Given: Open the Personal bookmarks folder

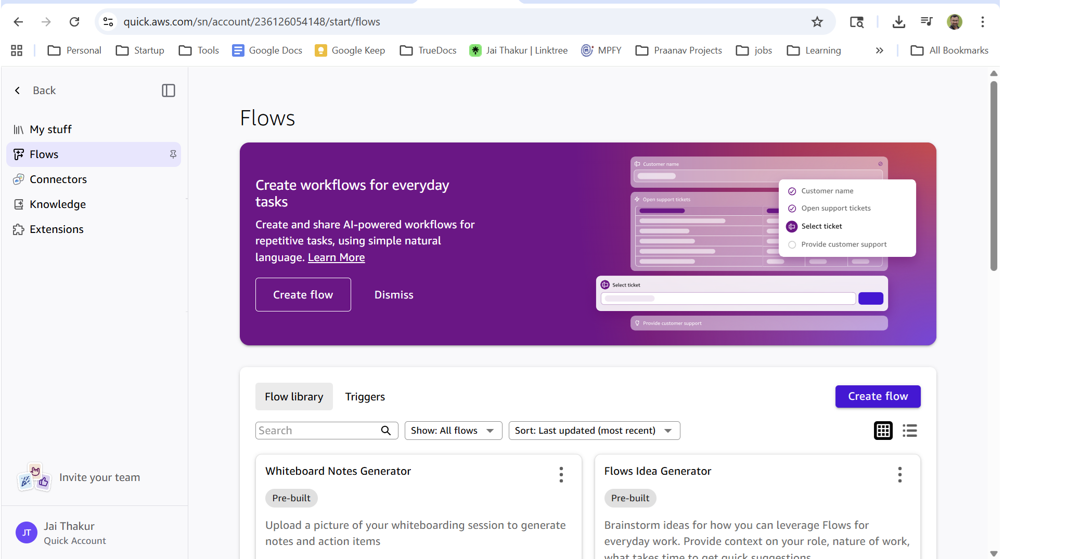Looking at the screenshot, I should coord(74,50).
